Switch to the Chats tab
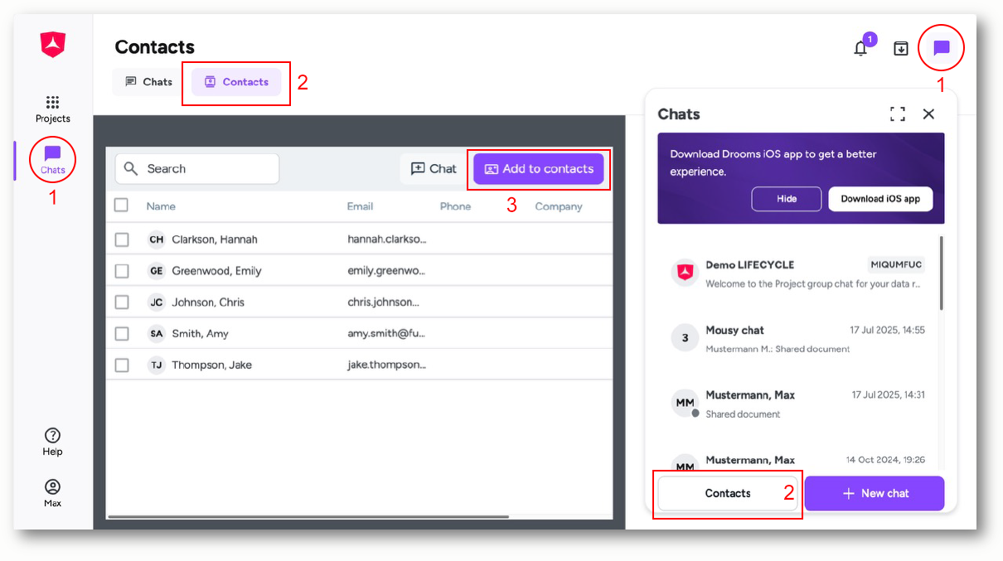This screenshot has height=561, width=1003. 149,82
